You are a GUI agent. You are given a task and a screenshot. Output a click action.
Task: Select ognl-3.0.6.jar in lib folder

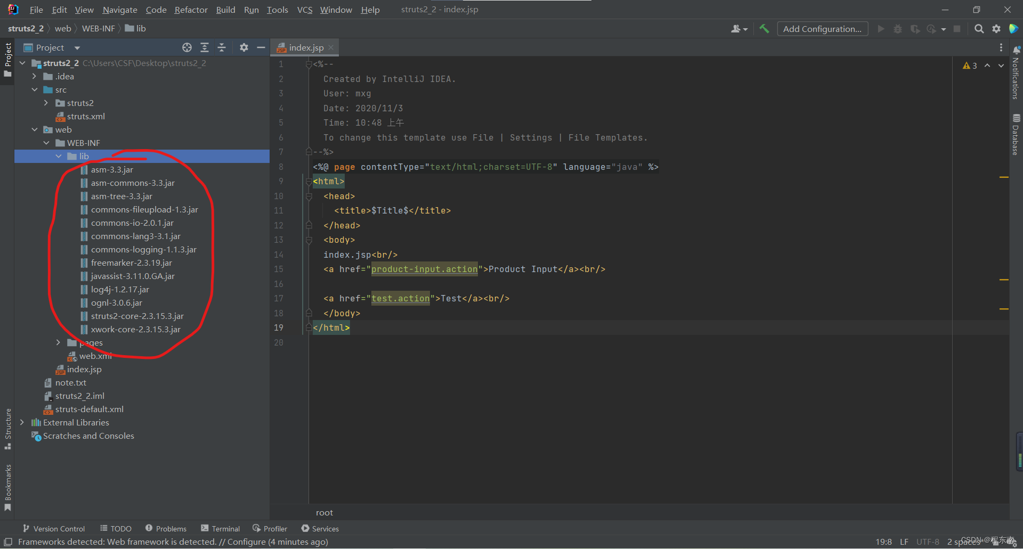coord(116,302)
